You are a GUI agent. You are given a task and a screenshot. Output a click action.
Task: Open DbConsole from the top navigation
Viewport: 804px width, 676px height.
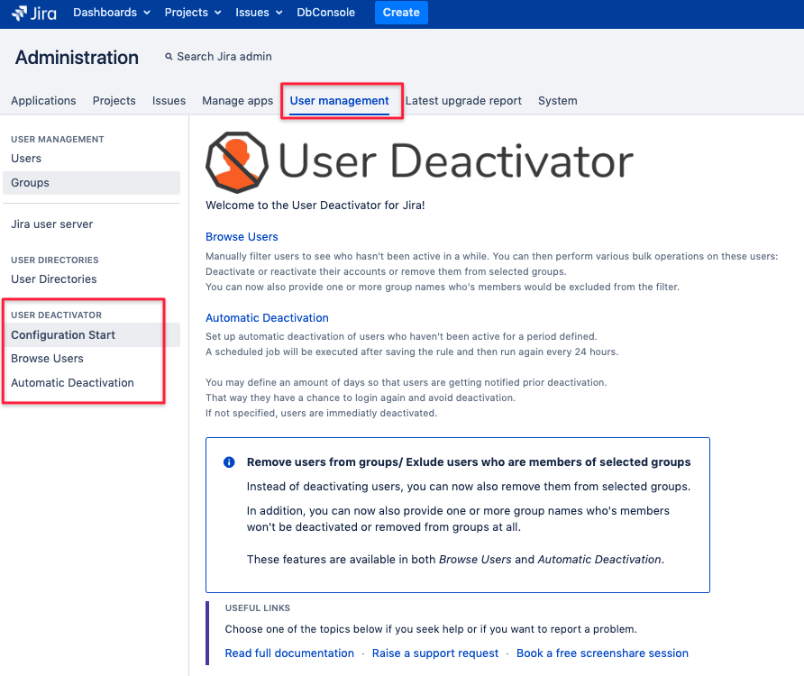tap(325, 13)
